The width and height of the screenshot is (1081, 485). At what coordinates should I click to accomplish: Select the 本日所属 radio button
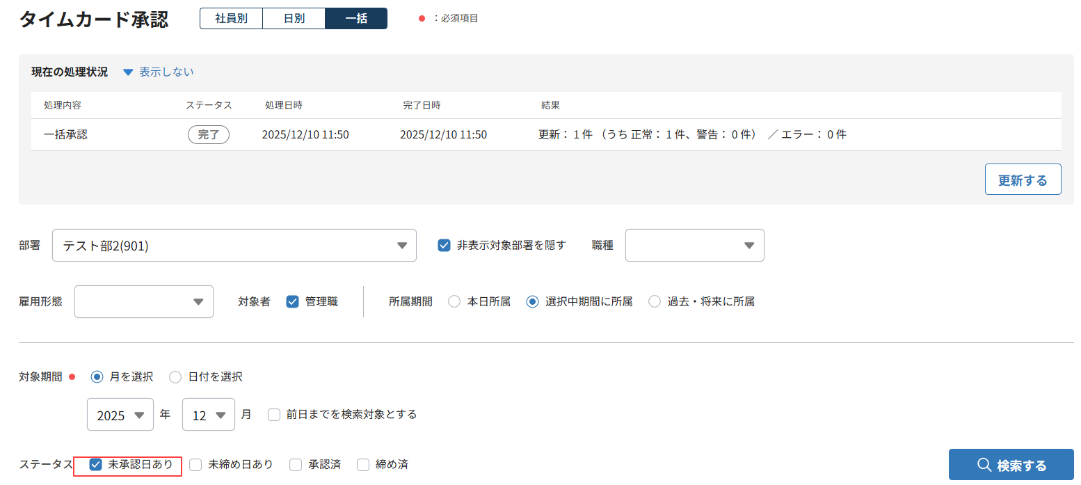pos(454,302)
